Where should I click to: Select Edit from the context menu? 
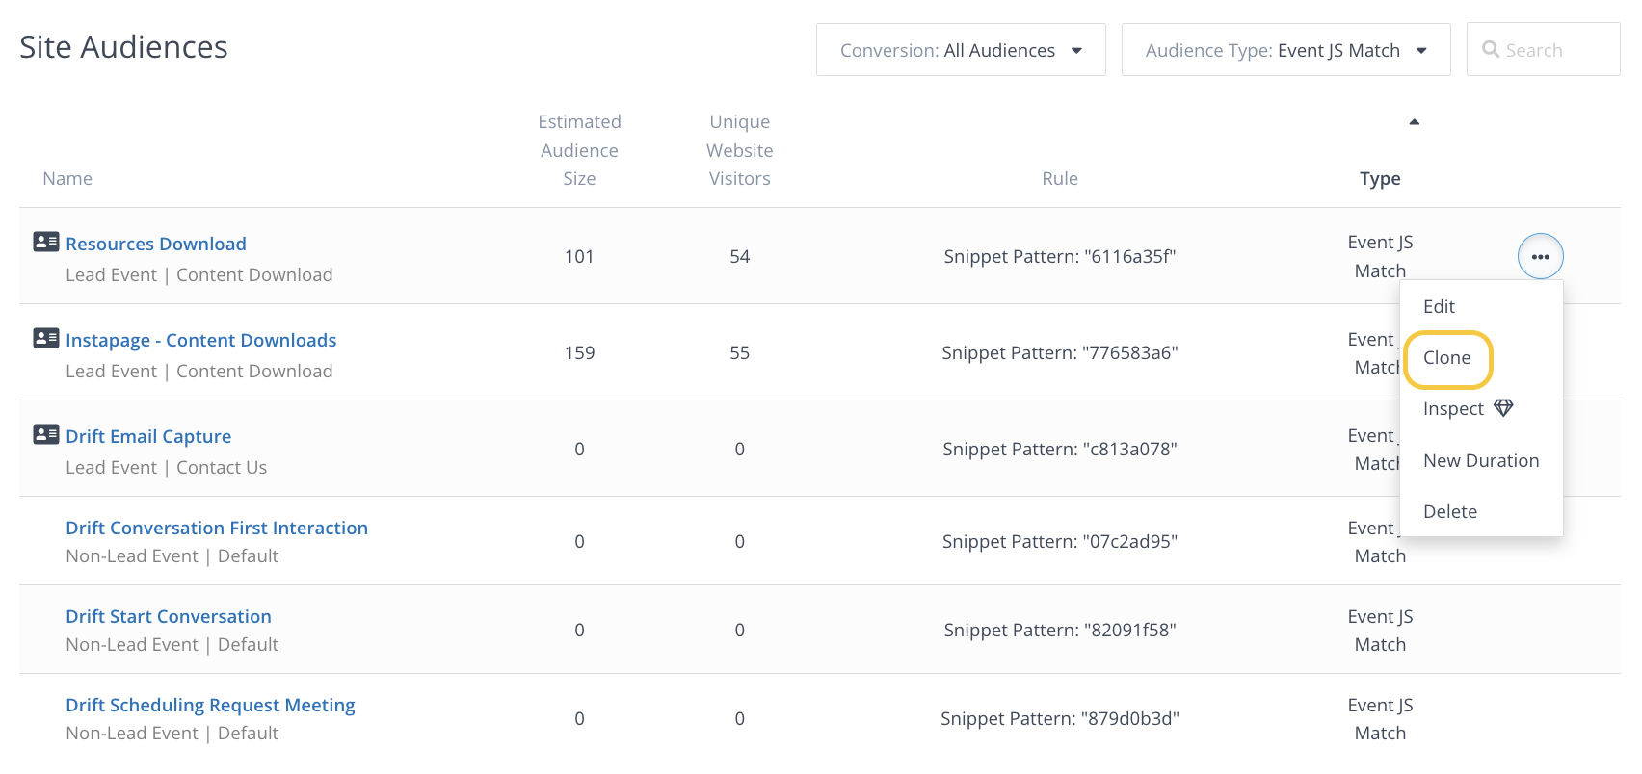[x=1439, y=306]
